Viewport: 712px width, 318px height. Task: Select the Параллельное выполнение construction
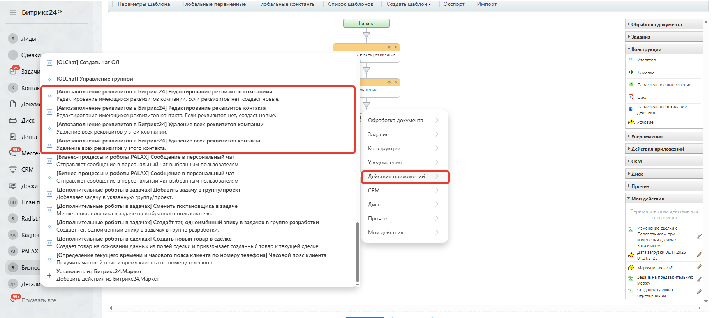664,85
